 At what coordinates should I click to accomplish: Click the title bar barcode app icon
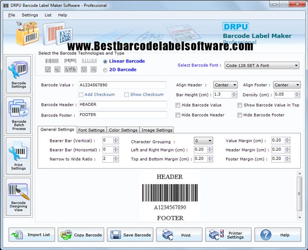6,6
